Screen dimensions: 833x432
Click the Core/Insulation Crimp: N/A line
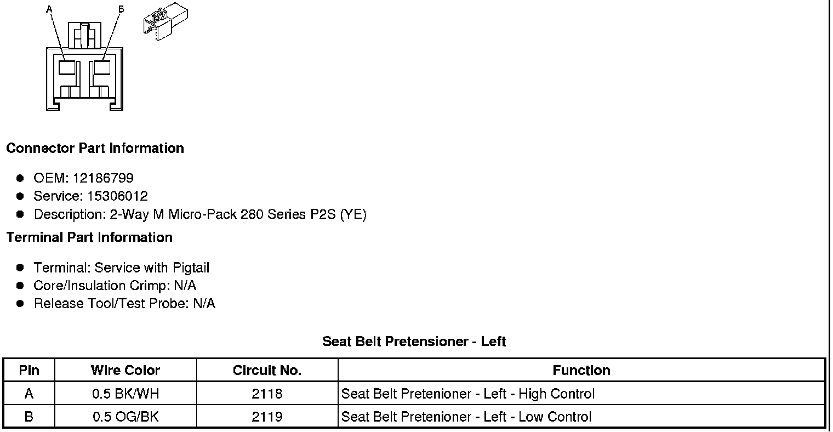[x=115, y=286]
